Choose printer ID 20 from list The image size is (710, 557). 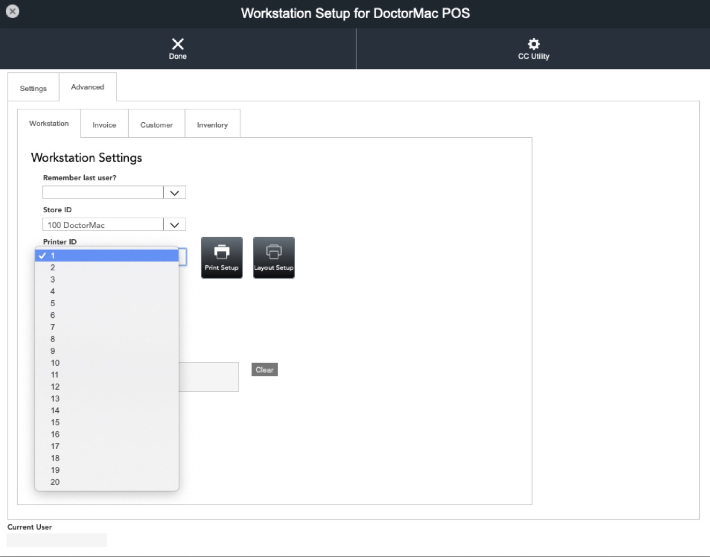click(x=107, y=482)
